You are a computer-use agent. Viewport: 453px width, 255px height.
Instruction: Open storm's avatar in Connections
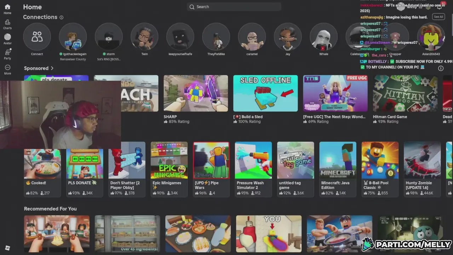point(108,37)
